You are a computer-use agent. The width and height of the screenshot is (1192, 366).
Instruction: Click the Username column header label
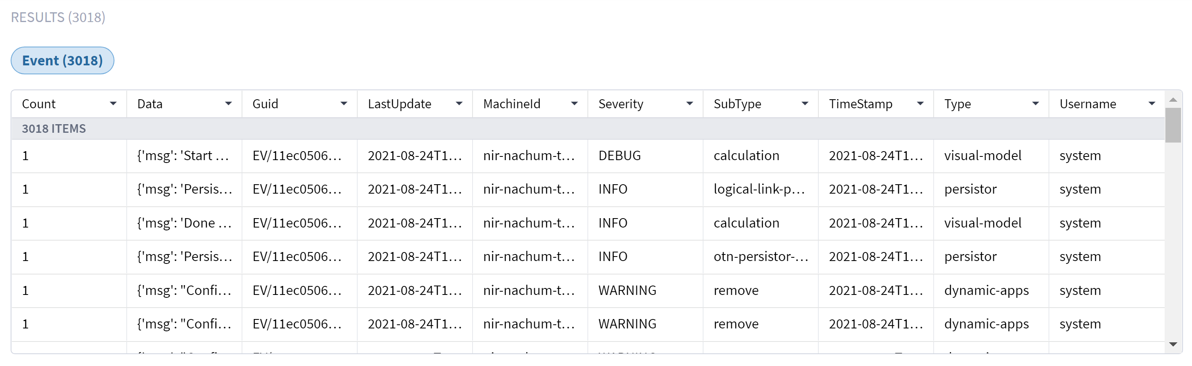1087,104
